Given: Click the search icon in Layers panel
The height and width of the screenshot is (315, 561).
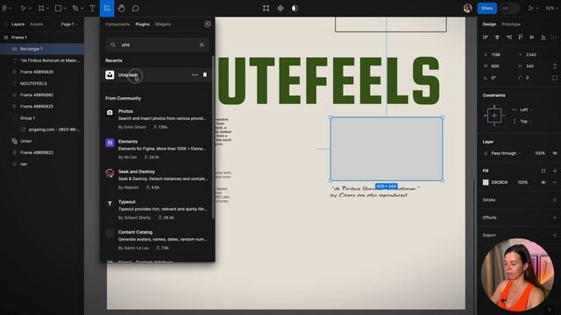Looking at the screenshot, I should tap(6, 24).
